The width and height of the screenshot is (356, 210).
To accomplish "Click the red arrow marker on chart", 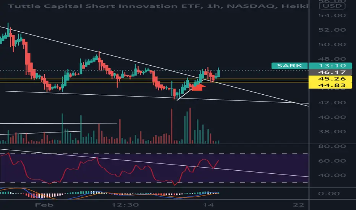I will coord(198,87).
